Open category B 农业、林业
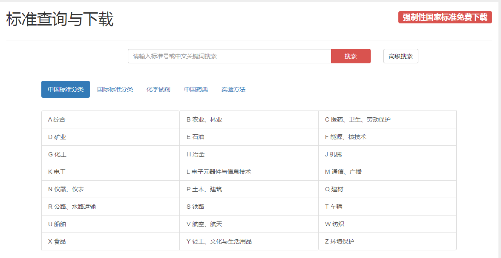This screenshot has width=501, height=258. (x=204, y=120)
